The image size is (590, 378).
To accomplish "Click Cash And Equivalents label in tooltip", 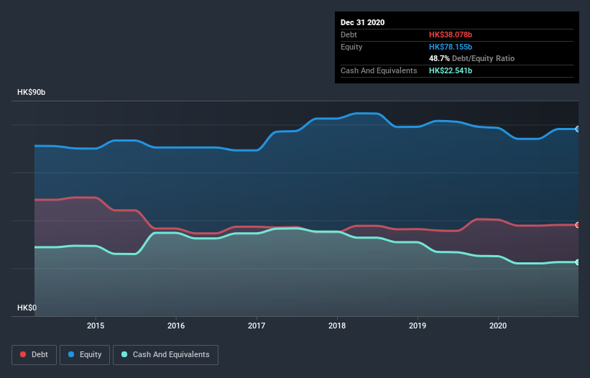I will pos(379,70).
